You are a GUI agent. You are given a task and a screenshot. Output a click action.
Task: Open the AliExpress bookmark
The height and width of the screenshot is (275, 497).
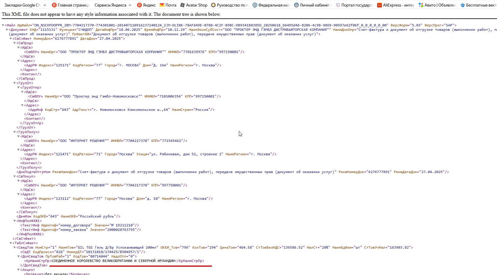pos(396,5)
